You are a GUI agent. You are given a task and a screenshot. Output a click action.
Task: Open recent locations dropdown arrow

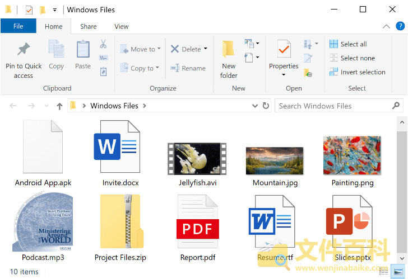(x=47, y=106)
